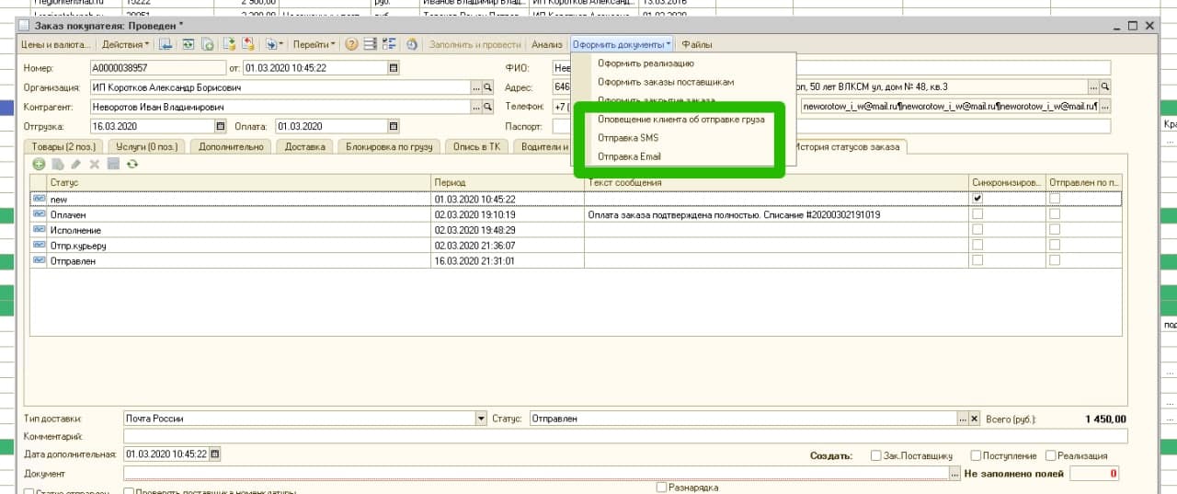This screenshot has height=494, width=1177.
Task: Open help via the question mark icon
Action: pyautogui.click(x=351, y=44)
